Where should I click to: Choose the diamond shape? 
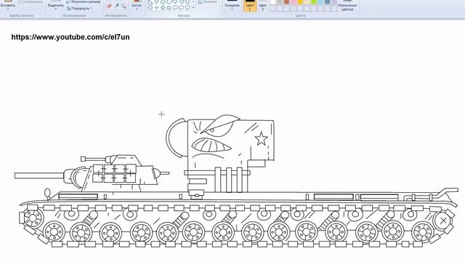tap(157, 1)
